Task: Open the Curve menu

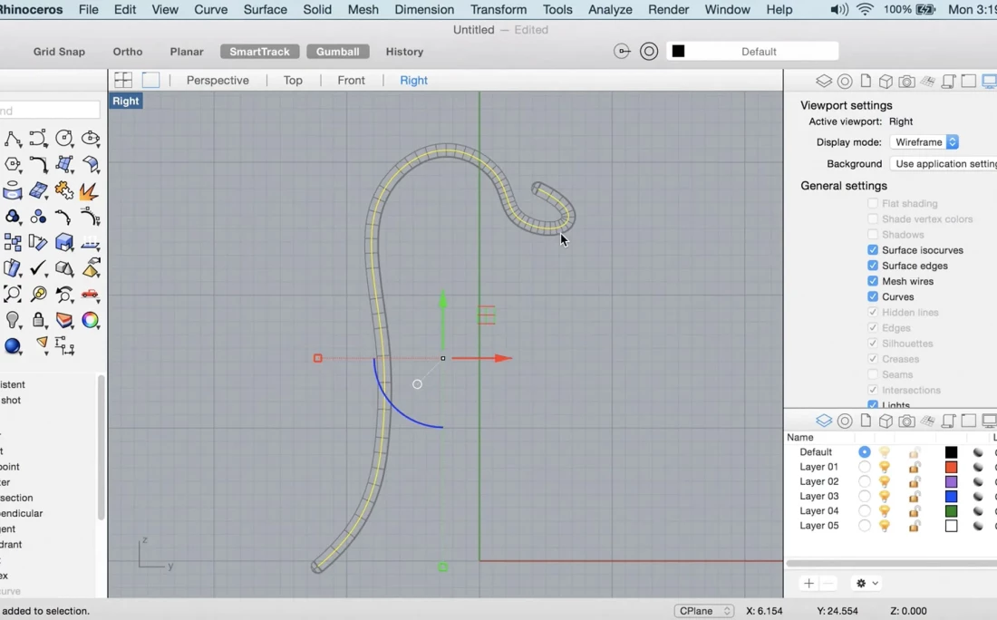Action: pyautogui.click(x=210, y=10)
